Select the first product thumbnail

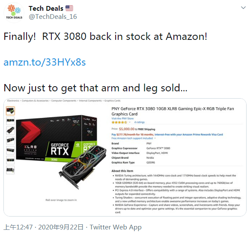(x=10, y=111)
